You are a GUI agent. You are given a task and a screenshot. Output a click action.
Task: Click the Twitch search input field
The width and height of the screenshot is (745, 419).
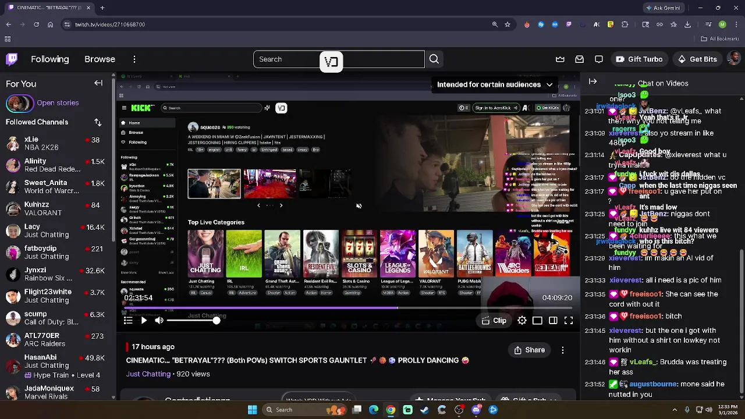pos(339,59)
